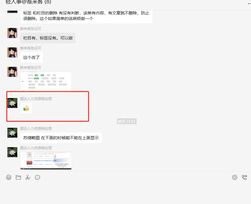Click sender name above "这个改了" message

pyautogui.click(x=31, y=48)
